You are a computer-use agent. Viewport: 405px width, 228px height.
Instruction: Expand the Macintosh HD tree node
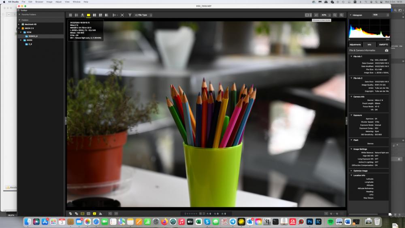point(19,24)
